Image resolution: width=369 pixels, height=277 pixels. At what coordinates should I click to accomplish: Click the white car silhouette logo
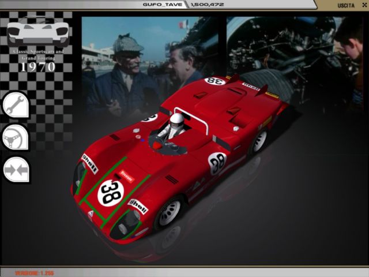point(38,32)
